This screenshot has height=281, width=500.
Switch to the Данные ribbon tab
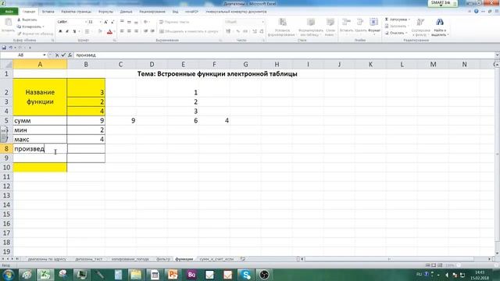126,12
